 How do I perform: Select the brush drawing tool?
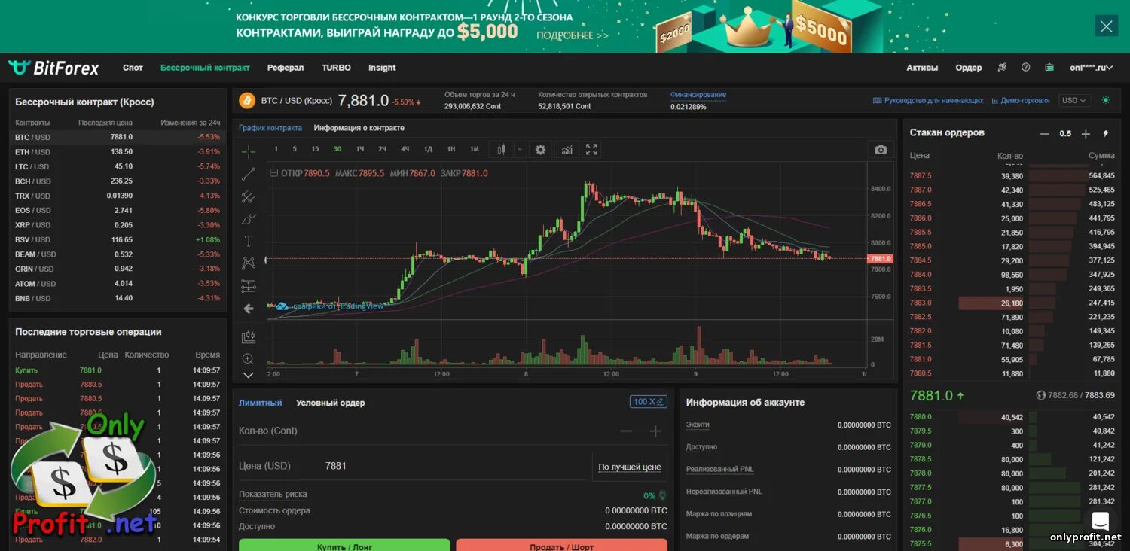coord(248,220)
